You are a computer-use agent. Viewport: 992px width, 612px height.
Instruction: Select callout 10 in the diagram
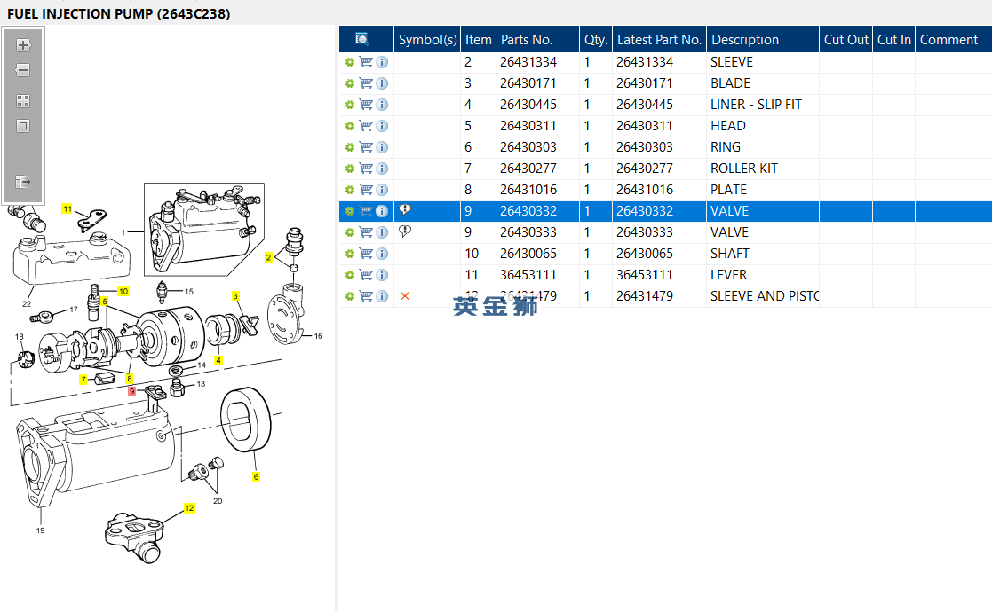(x=123, y=292)
